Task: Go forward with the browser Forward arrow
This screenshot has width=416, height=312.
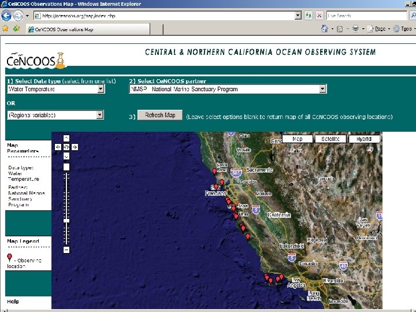Action: click(18, 16)
